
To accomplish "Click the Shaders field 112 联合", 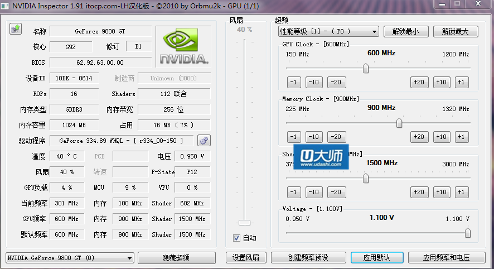I will (174, 94).
